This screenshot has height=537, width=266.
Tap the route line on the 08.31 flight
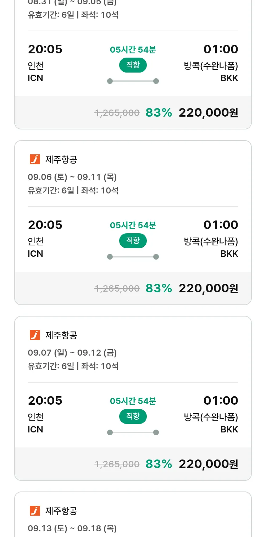pyautogui.click(x=133, y=81)
